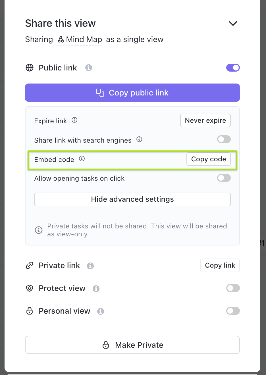This screenshot has height=375, width=266.
Task: Enable Share link with search engines toggle
Action: point(224,139)
